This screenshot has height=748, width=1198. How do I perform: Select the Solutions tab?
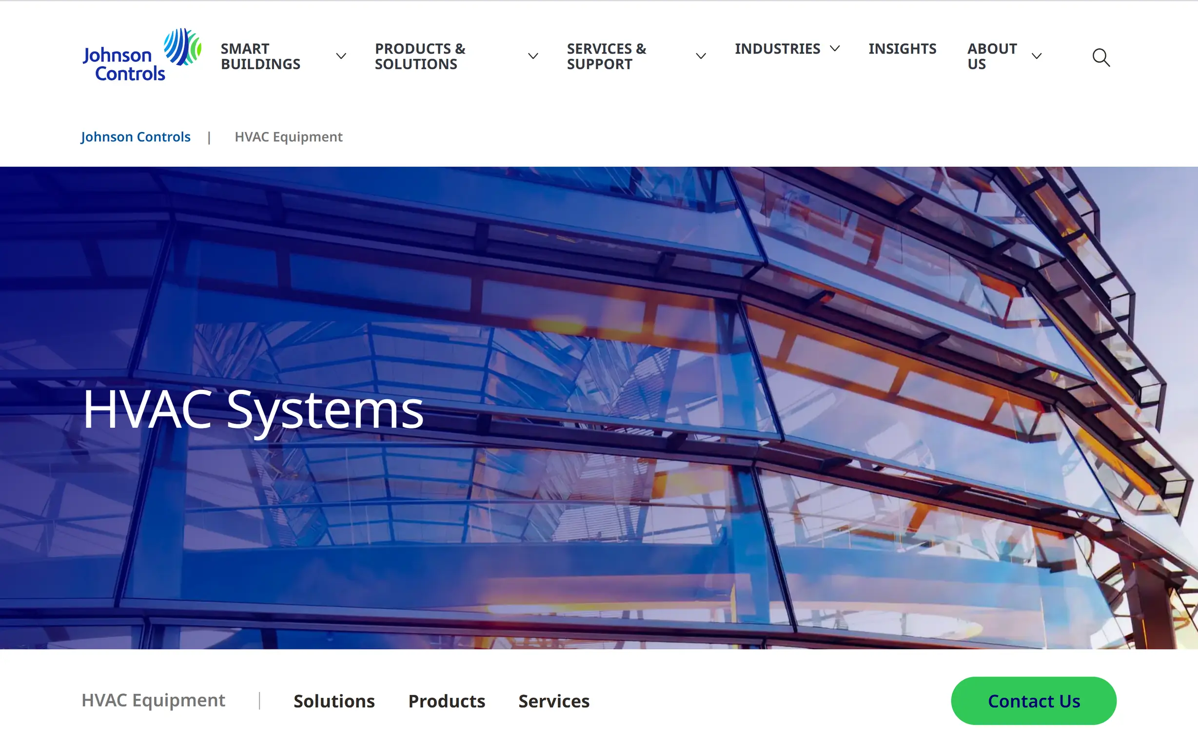334,701
